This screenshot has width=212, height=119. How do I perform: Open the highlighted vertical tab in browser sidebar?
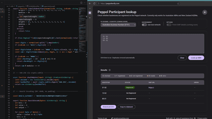click(x=90, y=13)
